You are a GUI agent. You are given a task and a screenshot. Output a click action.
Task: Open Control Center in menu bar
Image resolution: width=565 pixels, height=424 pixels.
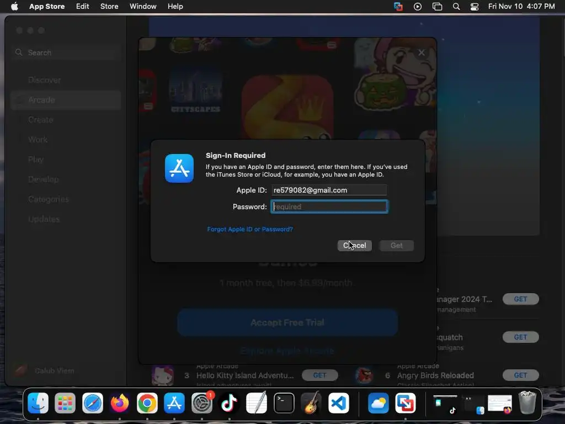(x=475, y=7)
